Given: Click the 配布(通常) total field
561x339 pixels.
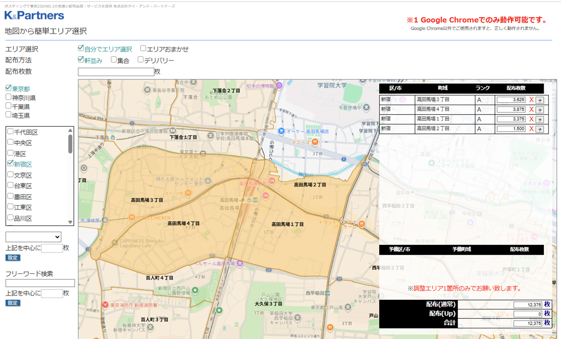Looking at the screenshot, I should pyautogui.click(x=528, y=305).
